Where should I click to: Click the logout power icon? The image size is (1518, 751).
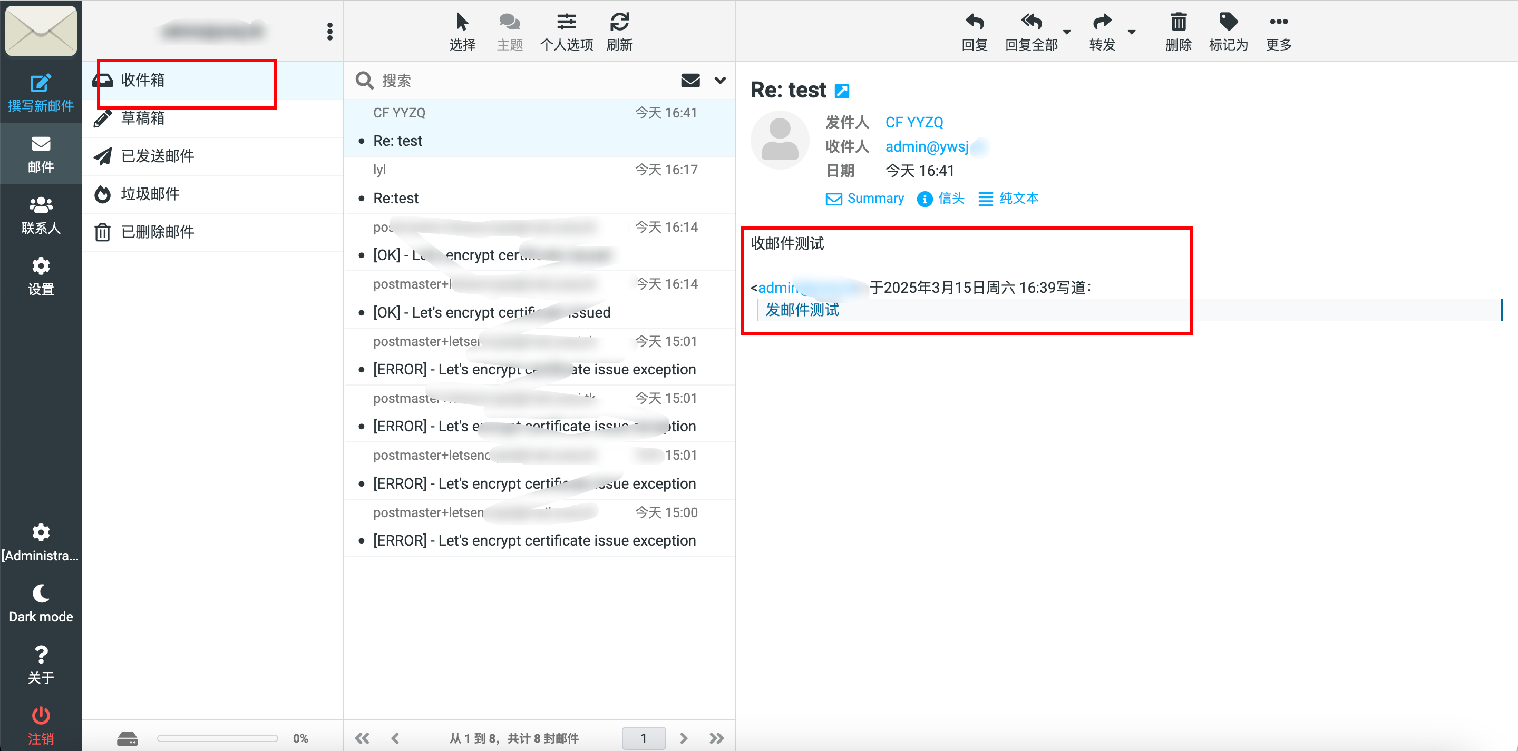click(x=40, y=715)
